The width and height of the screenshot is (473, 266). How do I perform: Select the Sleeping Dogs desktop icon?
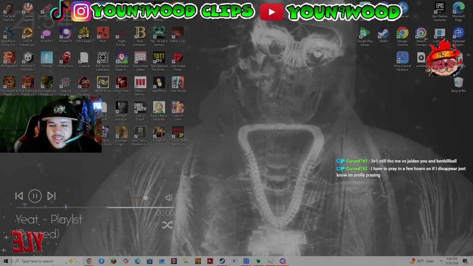click(65, 86)
